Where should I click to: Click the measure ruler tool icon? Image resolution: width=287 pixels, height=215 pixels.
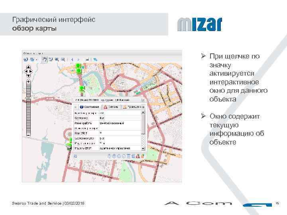pyautogui.click(x=87, y=59)
